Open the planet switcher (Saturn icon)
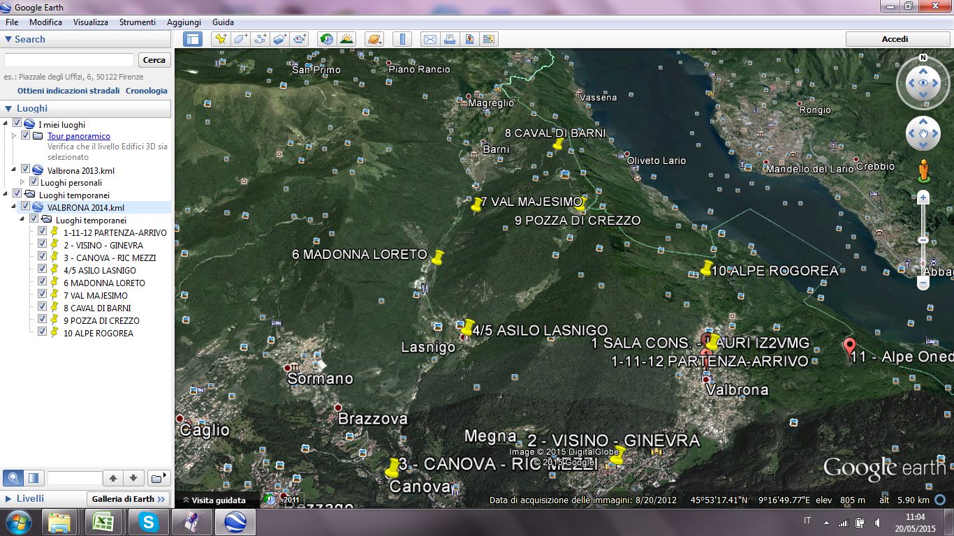954x536 pixels. click(374, 39)
